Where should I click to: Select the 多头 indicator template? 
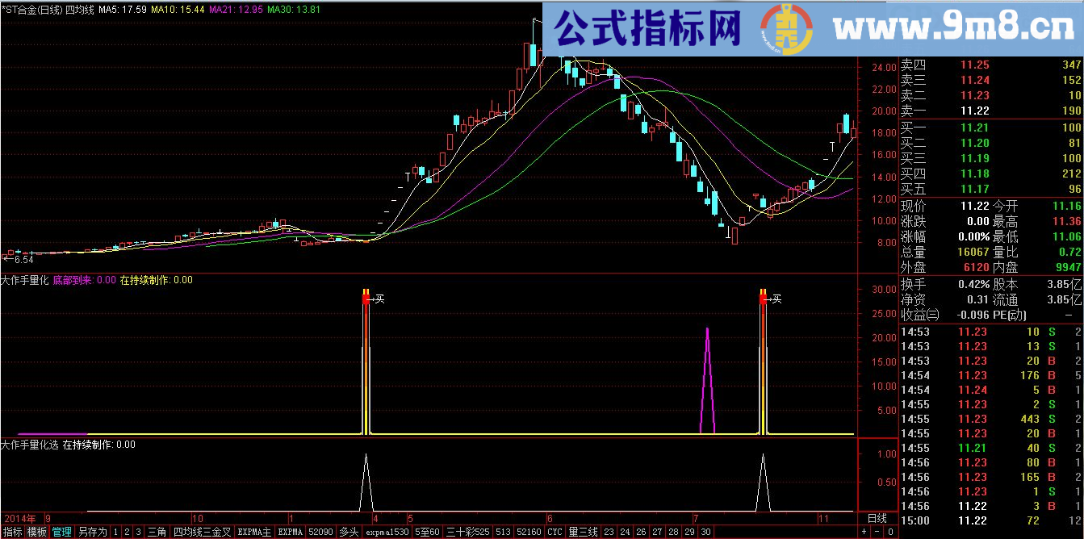tap(349, 533)
